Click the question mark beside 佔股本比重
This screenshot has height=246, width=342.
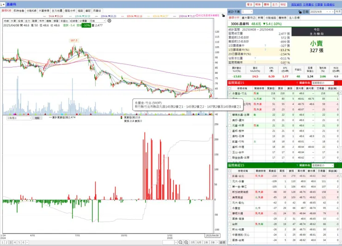[x=255, y=58]
